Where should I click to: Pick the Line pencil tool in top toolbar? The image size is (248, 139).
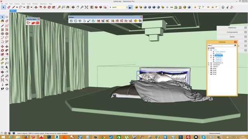[14, 7]
